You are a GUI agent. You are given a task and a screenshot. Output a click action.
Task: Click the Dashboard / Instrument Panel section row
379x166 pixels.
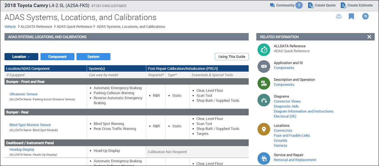tap(126, 143)
